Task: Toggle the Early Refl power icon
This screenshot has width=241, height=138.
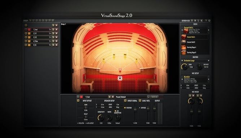Action: coord(140,101)
